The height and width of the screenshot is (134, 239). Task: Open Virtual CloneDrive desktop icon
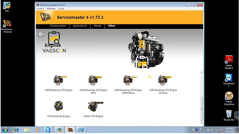click(229, 98)
